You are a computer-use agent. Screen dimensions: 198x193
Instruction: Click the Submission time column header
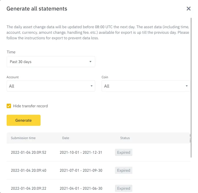click(23, 138)
